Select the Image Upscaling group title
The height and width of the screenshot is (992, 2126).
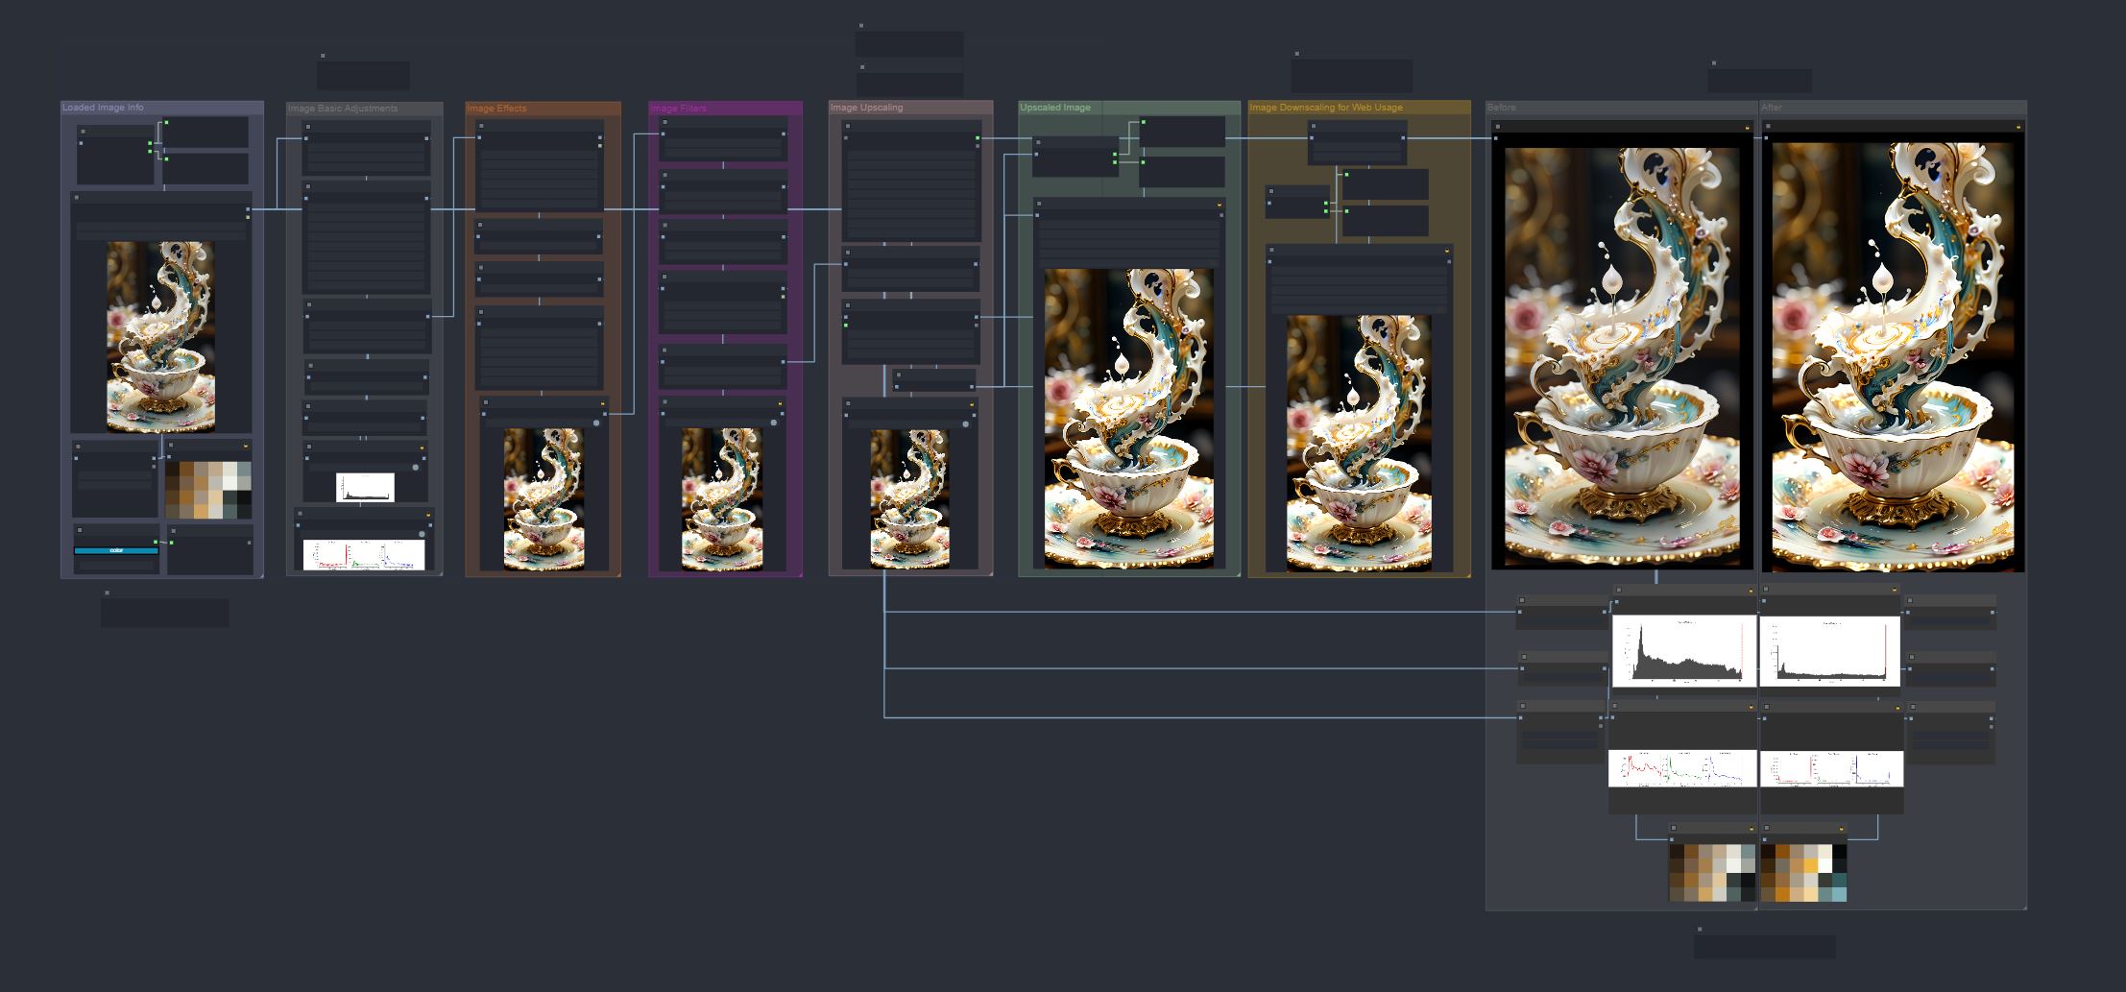point(867,108)
